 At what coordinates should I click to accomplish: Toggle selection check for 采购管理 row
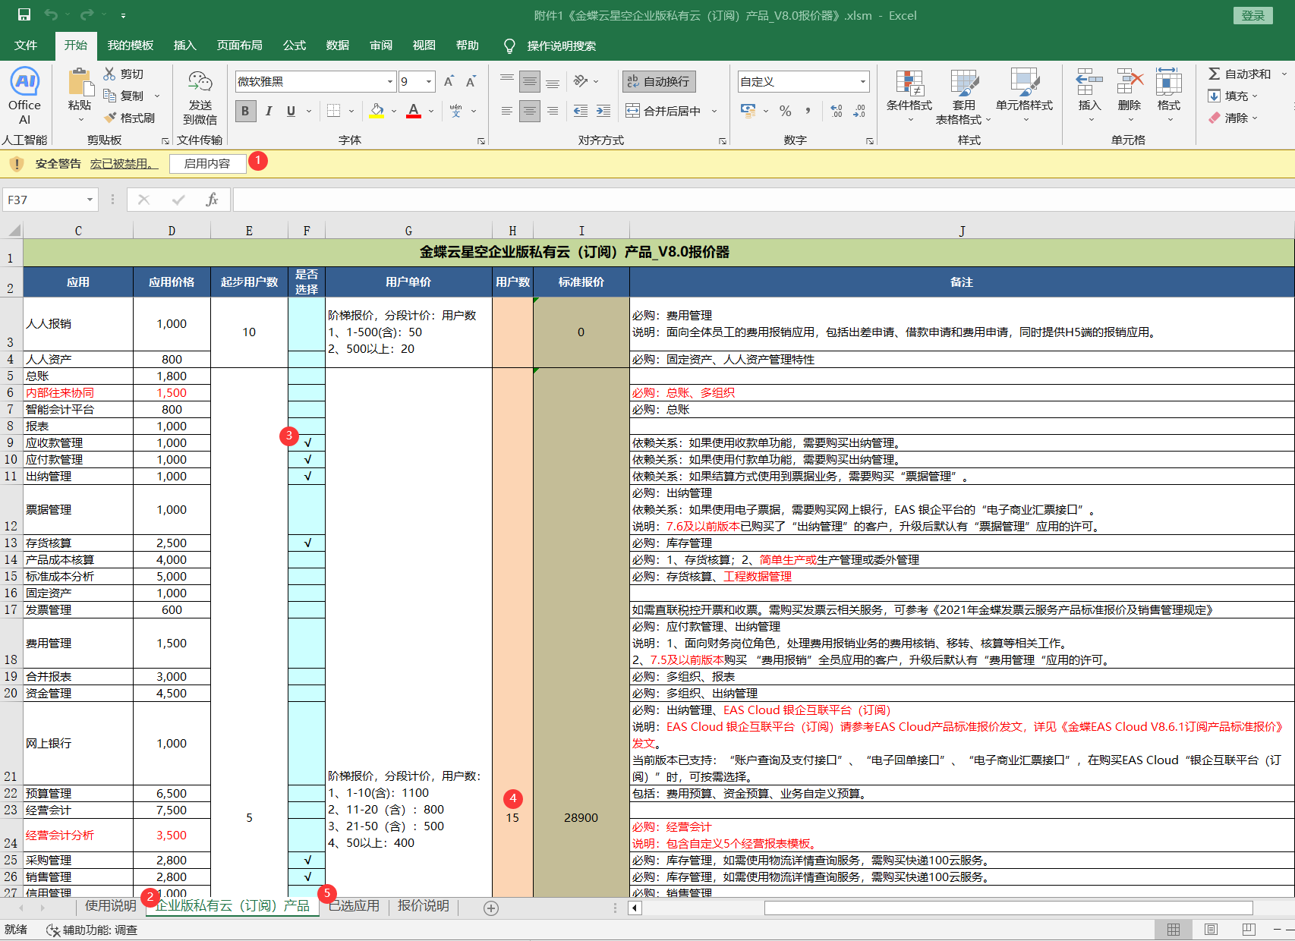[307, 860]
